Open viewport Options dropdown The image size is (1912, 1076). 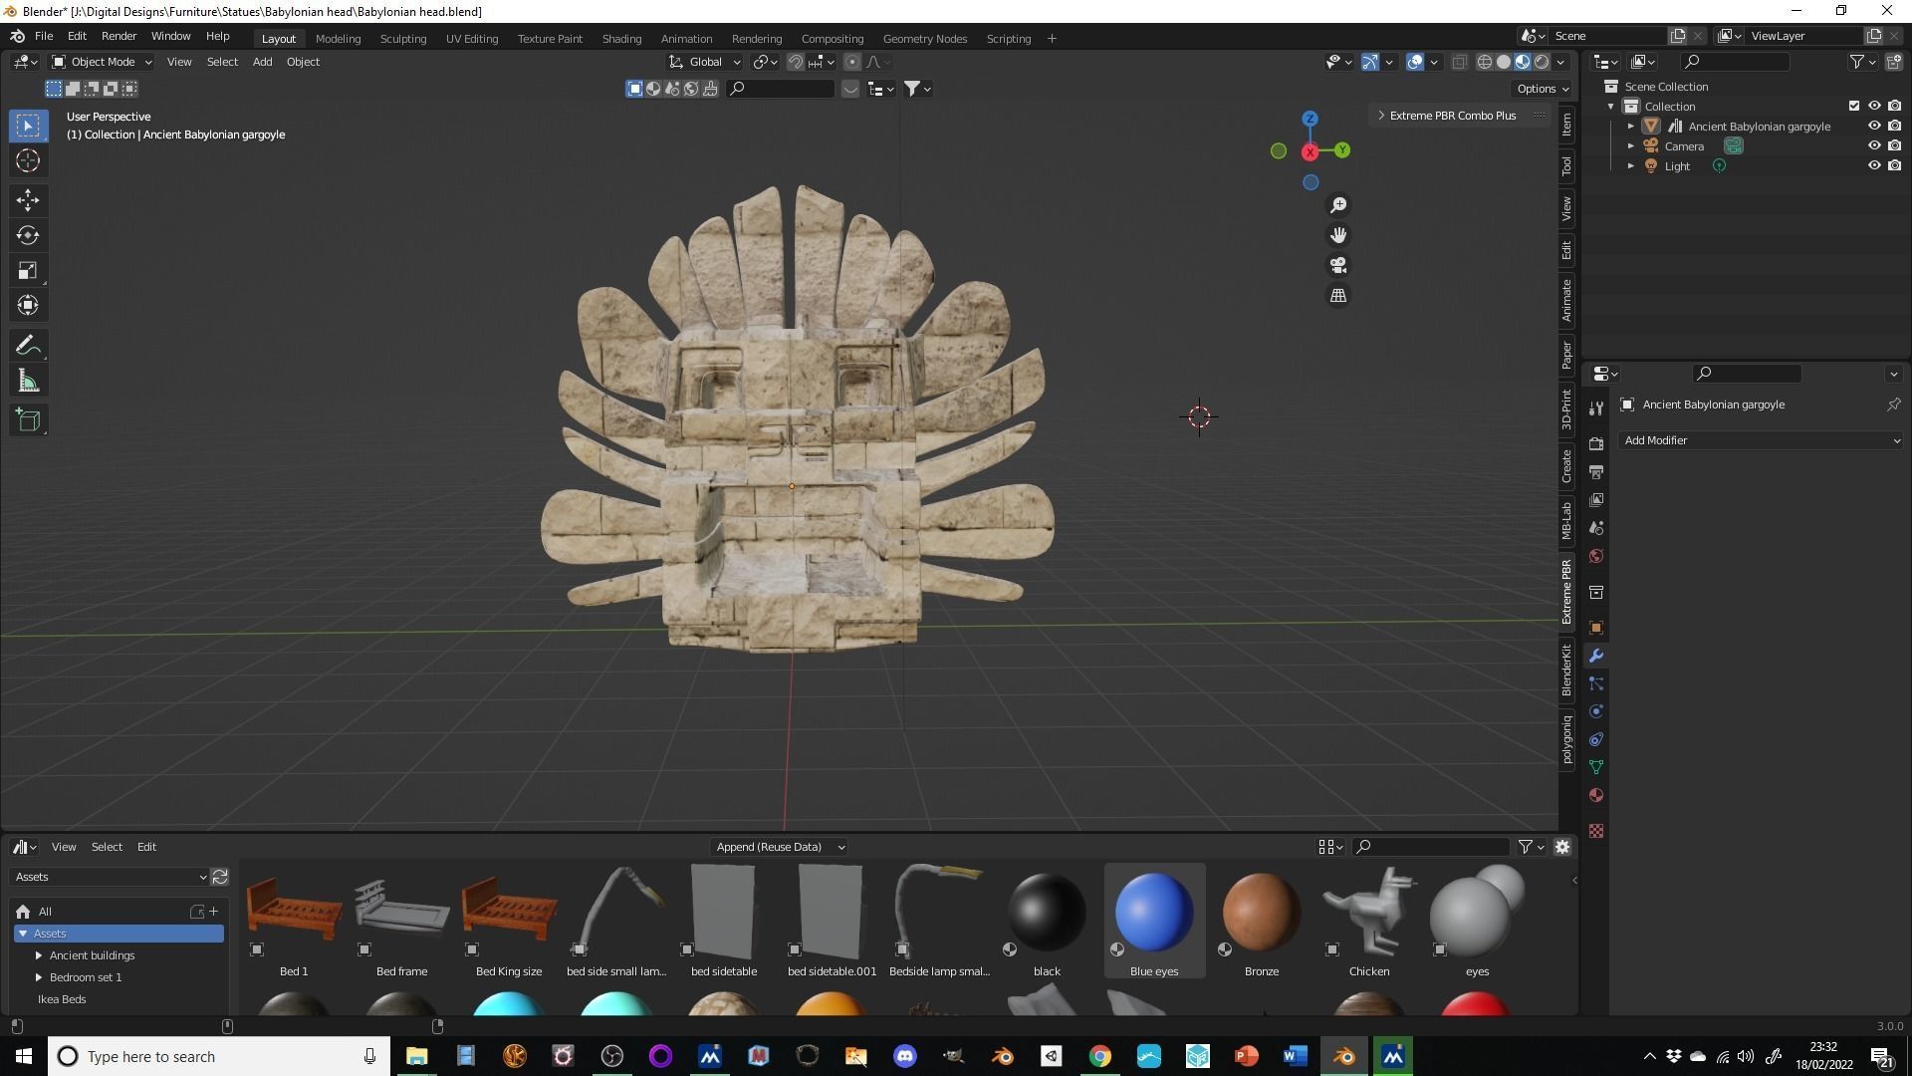[1543, 89]
